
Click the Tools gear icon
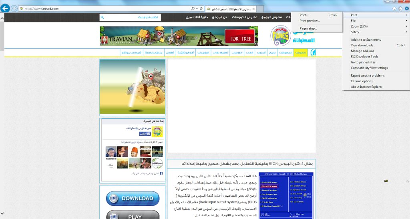pos(407,9)
